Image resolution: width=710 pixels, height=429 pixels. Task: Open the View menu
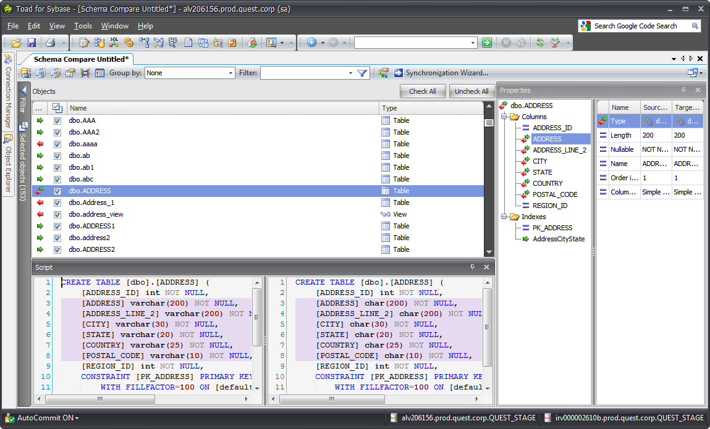[57, 26]
